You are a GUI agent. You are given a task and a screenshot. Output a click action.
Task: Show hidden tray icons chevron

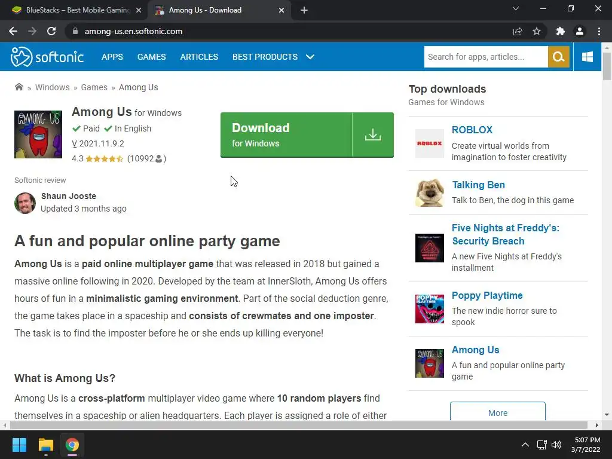click(x=525, y=445)
